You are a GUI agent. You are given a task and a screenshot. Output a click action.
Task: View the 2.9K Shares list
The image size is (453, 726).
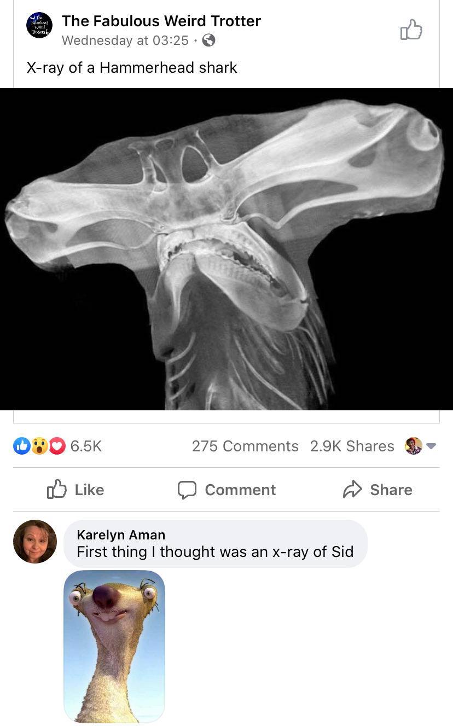point(352,446)
